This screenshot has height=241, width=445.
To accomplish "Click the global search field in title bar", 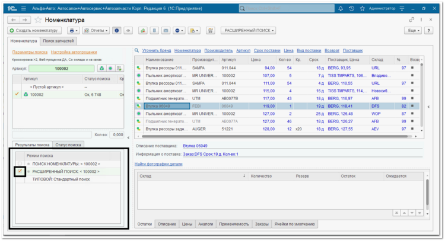I will (x=287, y=8).
